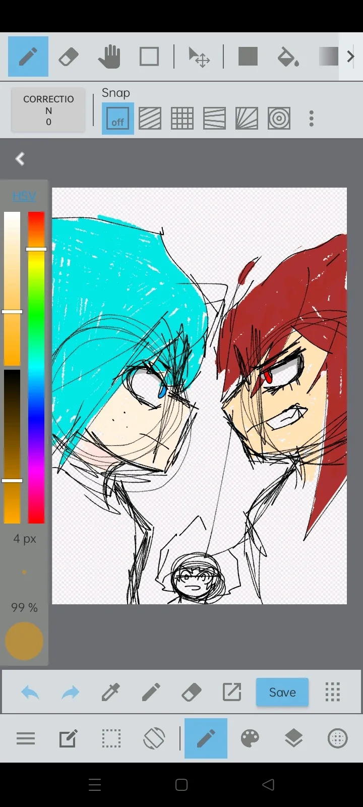Select the Move layer tool
The height and width of the screenshot is (807, 363).
[x=199, y=57]
